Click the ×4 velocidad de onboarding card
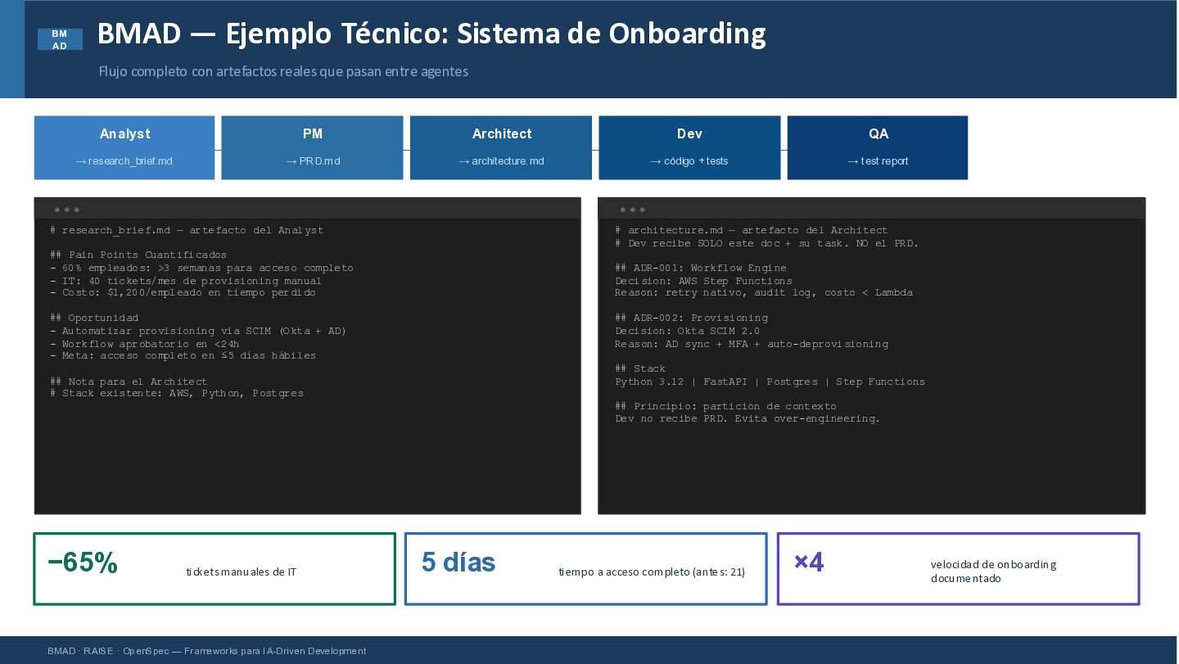The height and width of the screenshot is (664, 1179). point(958,569)
